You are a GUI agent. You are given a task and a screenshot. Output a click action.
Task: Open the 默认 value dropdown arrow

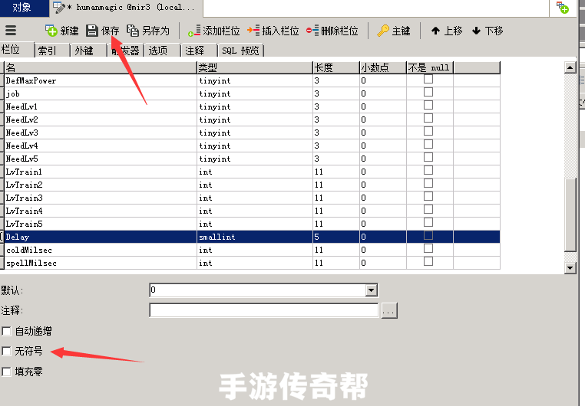(x=372, y=290)
